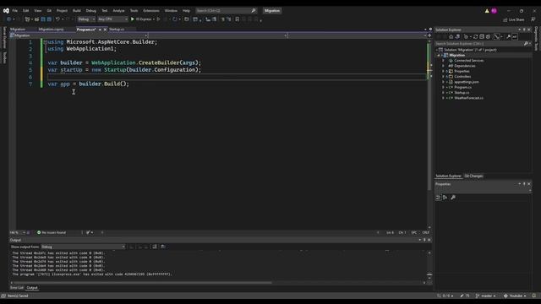The image size is (541, 304).
Task: Open the Debug configuration dropdown
Action: click(x=86, y=19)
